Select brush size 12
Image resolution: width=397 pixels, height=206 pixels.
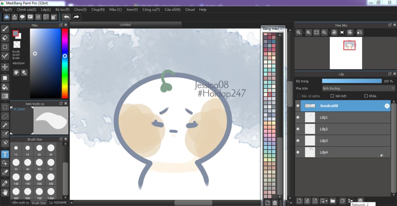(x=16, y=149)
